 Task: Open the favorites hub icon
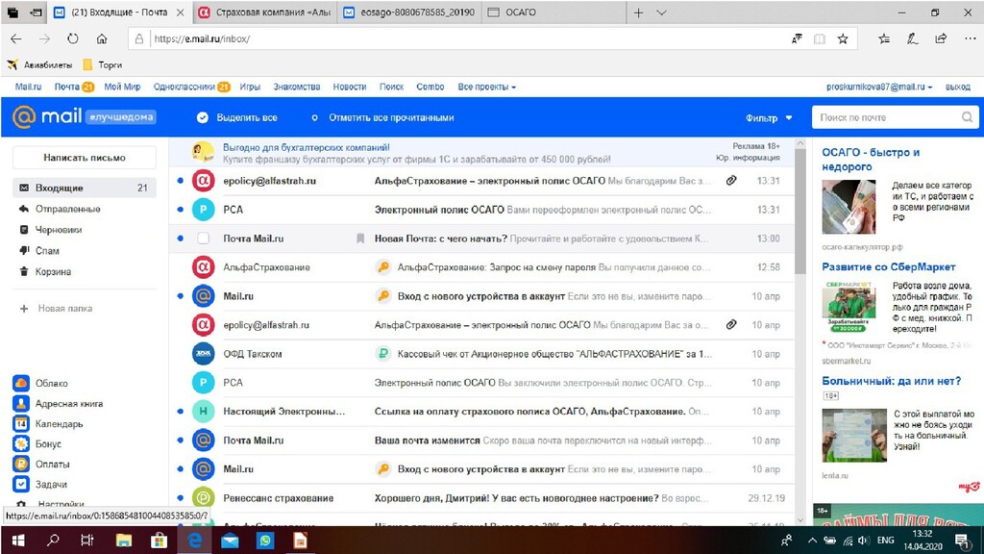coord(884,38)
